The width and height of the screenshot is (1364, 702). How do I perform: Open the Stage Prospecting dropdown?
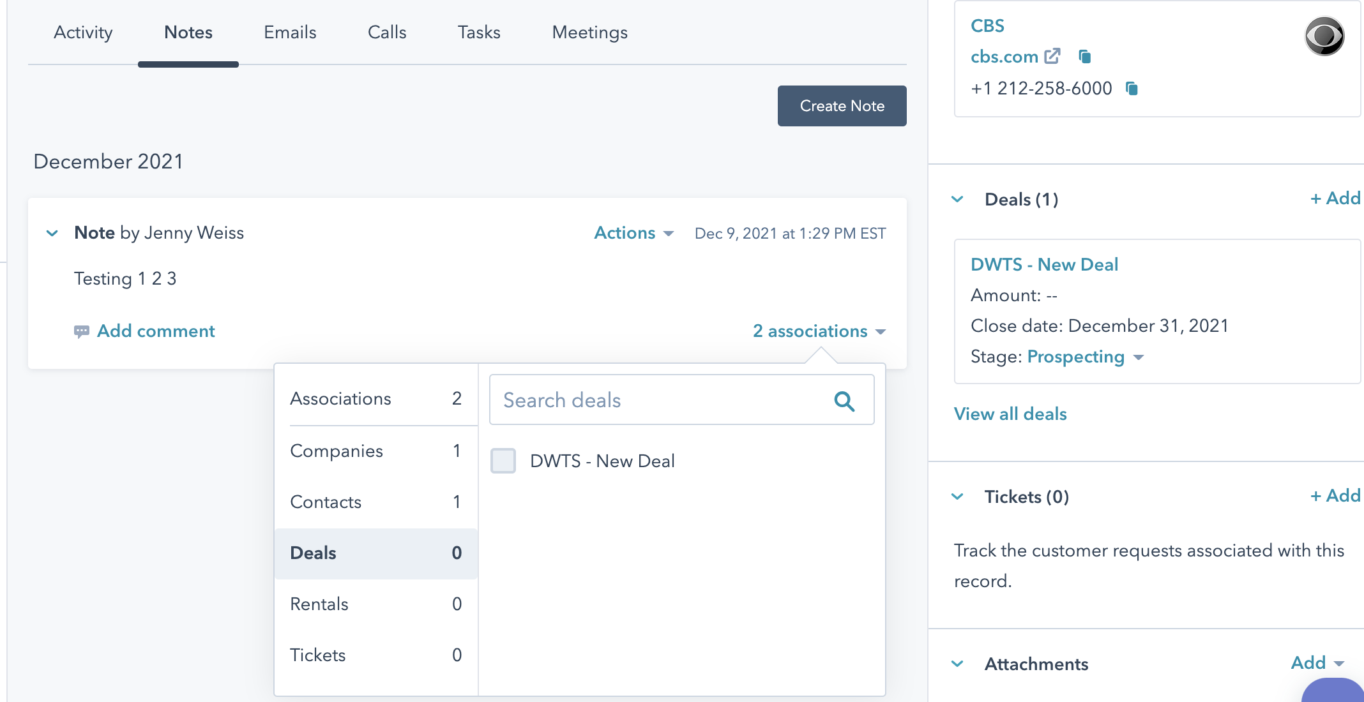point(1140,358)
